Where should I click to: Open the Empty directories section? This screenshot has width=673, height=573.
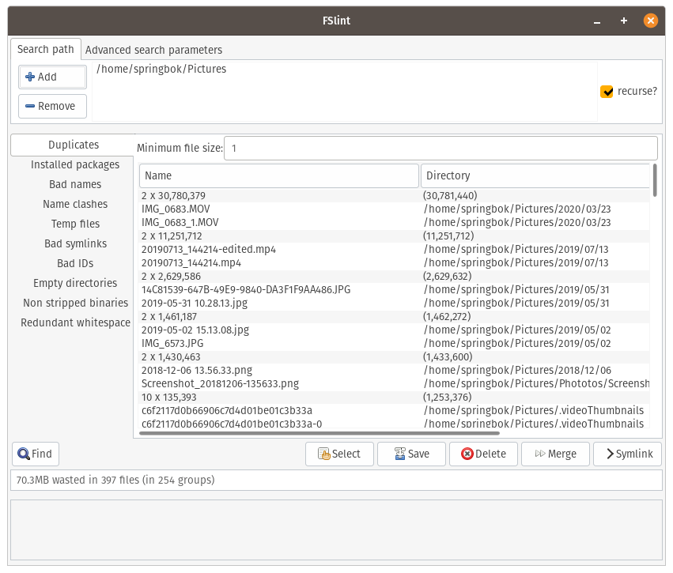coord(75,283)
